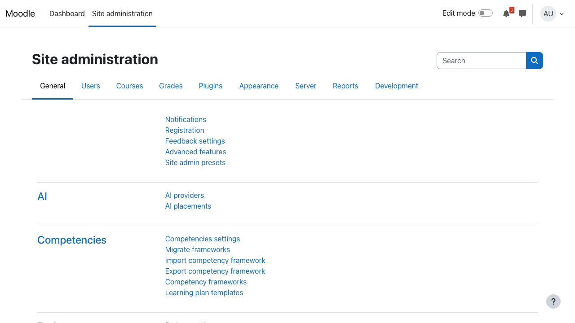Open Learning plan templates link
This screenshot has height=323, width=575.
click(x=204, y=292)
